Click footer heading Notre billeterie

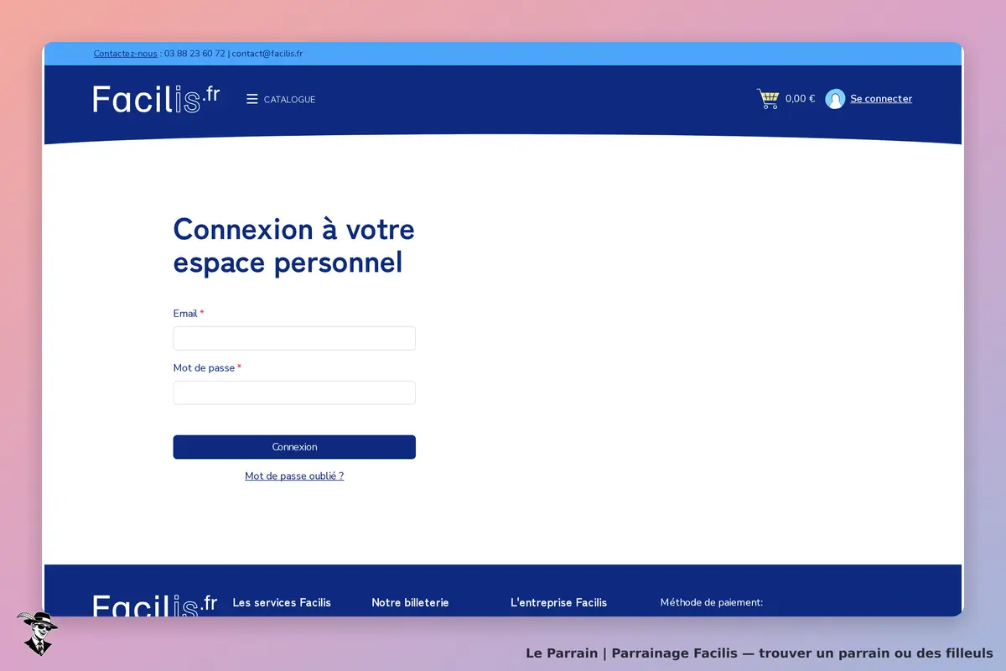pos(410,602)
